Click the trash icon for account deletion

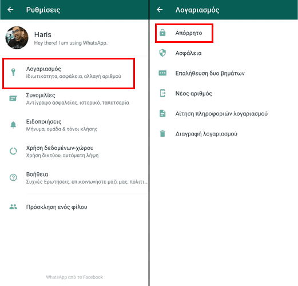pos(162,134)
